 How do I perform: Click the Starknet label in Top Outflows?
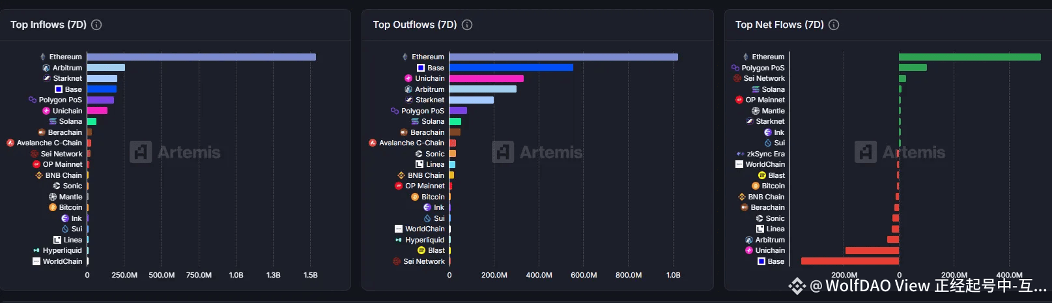coord(430,100)
